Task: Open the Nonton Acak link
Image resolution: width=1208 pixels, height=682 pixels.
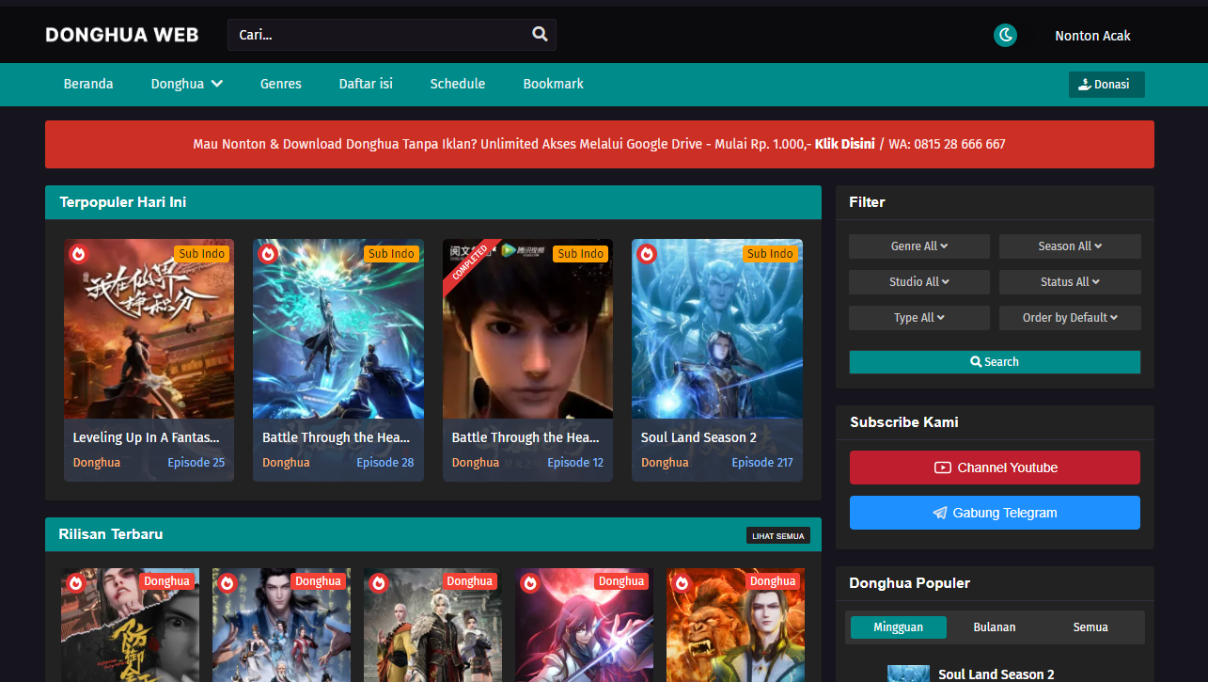Action: (x=1092, y=36)
